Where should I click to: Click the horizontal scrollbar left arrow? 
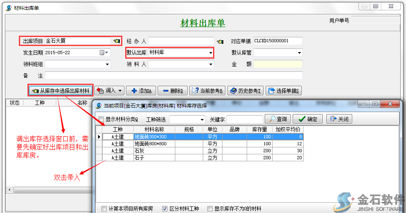(x=9, y=190)
